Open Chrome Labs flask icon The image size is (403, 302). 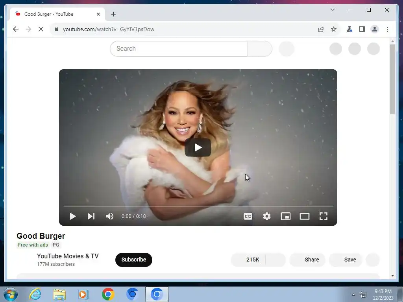[x=349, y=29]
